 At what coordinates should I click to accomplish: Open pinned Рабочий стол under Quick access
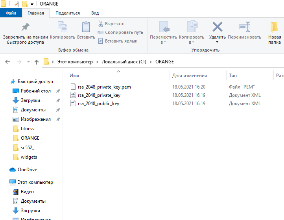click(36, 91)
